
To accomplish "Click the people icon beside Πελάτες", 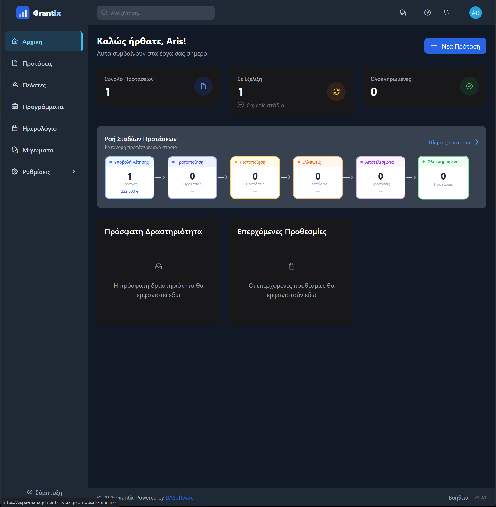I will point(14,85).
